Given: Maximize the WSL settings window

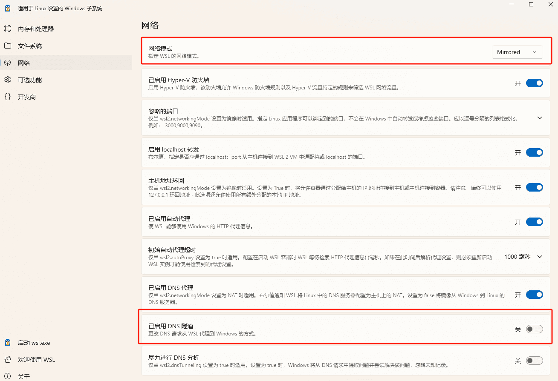Looking at the screenshot, I should pyautogui.click(x=531, y=4).
